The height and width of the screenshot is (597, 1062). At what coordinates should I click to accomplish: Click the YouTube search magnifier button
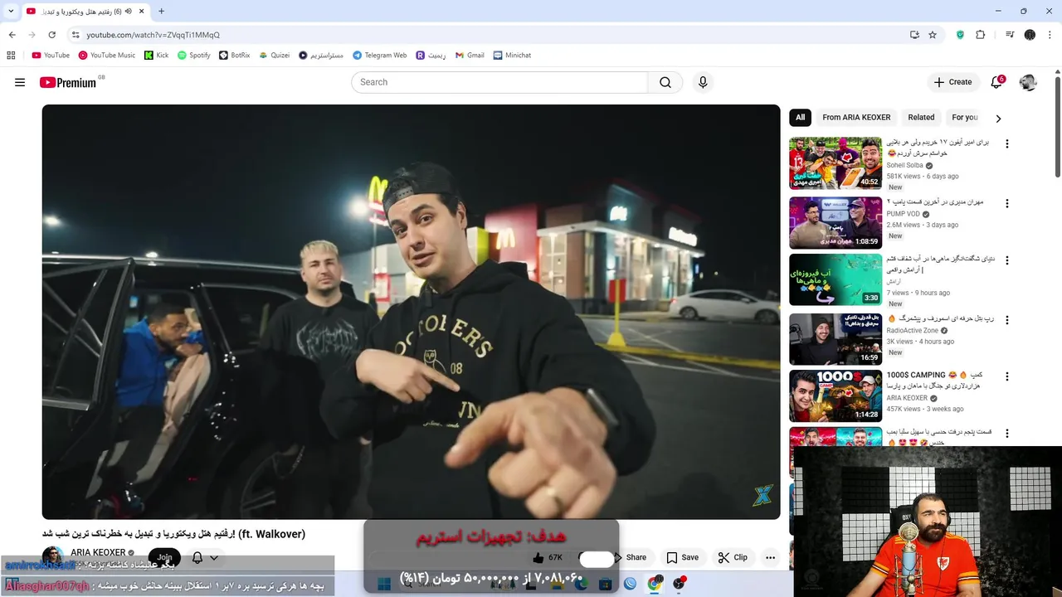(665, 82)
